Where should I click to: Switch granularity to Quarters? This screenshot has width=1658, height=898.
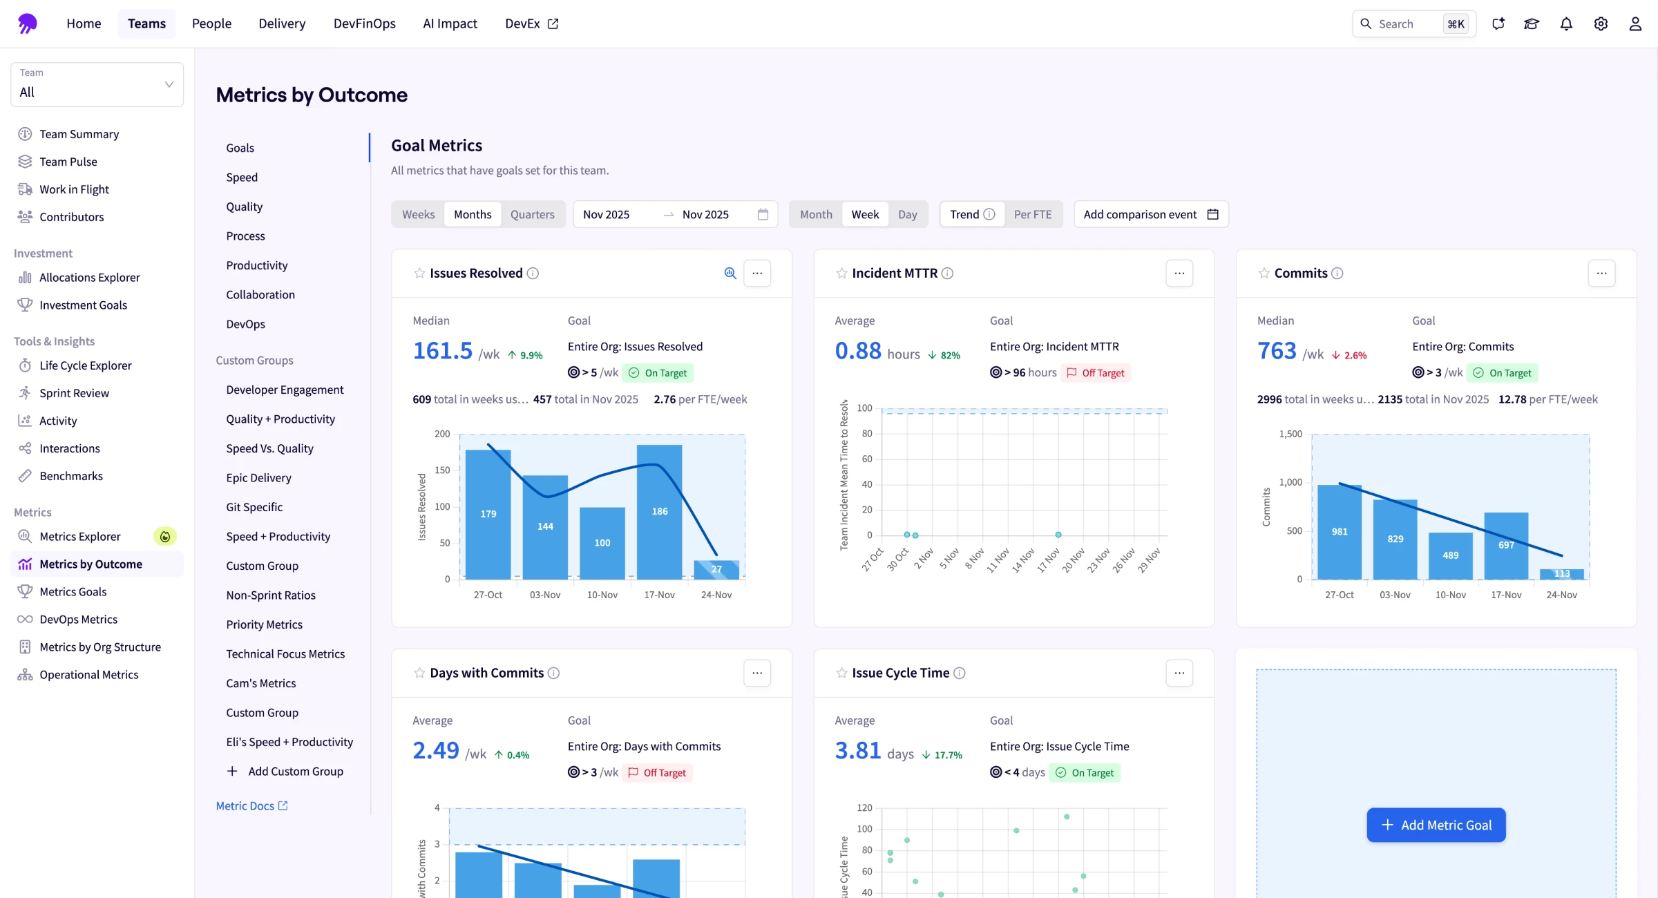pyautogui.click(x=533, y=214)
